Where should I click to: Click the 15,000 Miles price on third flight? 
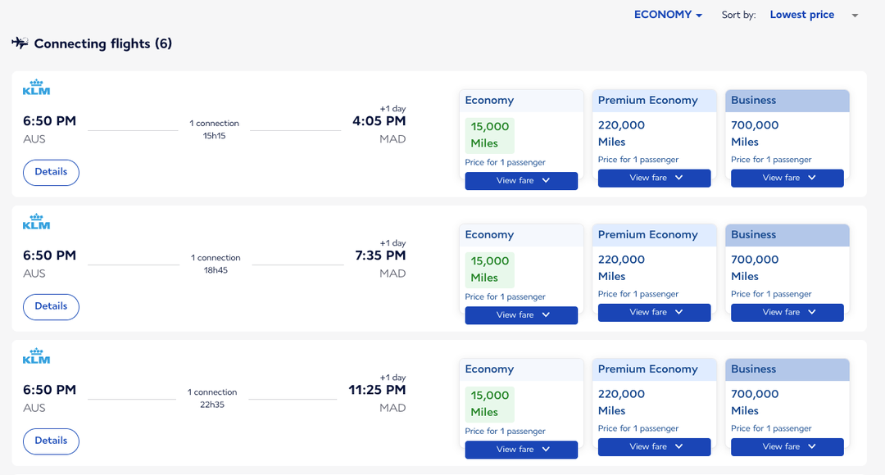(x=489, y=403)
